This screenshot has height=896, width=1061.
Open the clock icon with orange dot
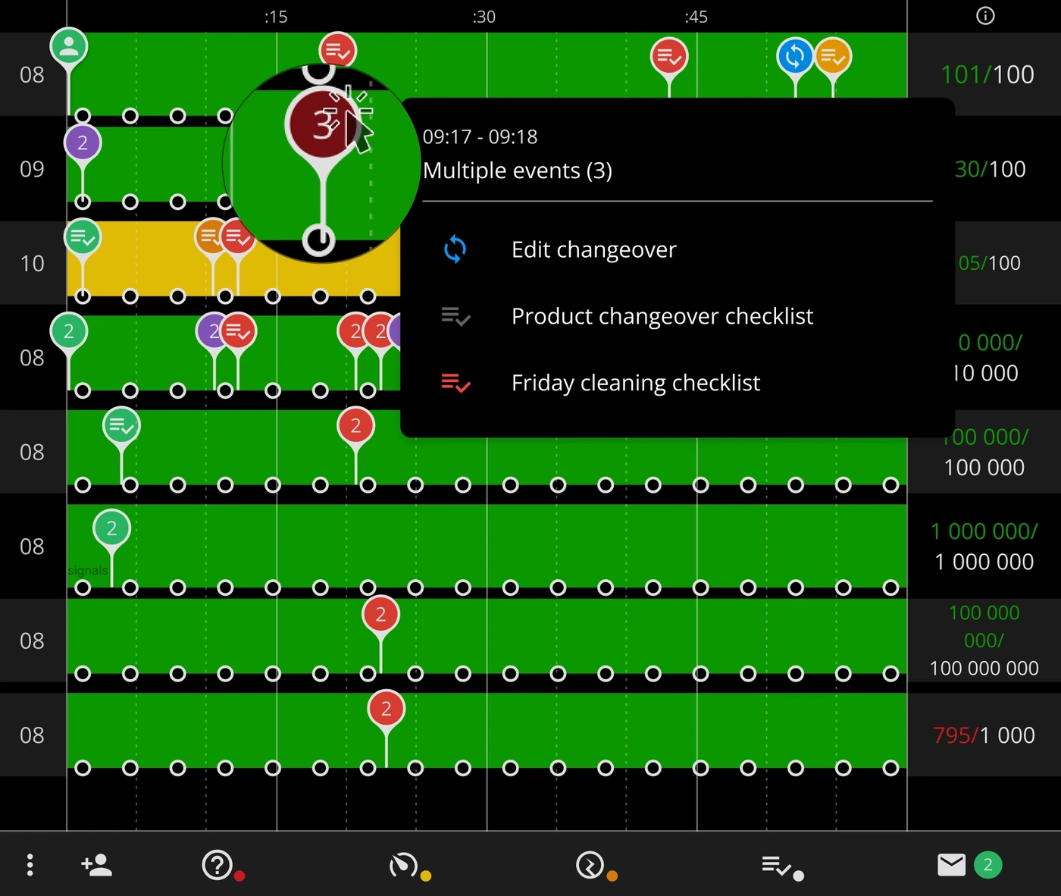click(590, 865)
